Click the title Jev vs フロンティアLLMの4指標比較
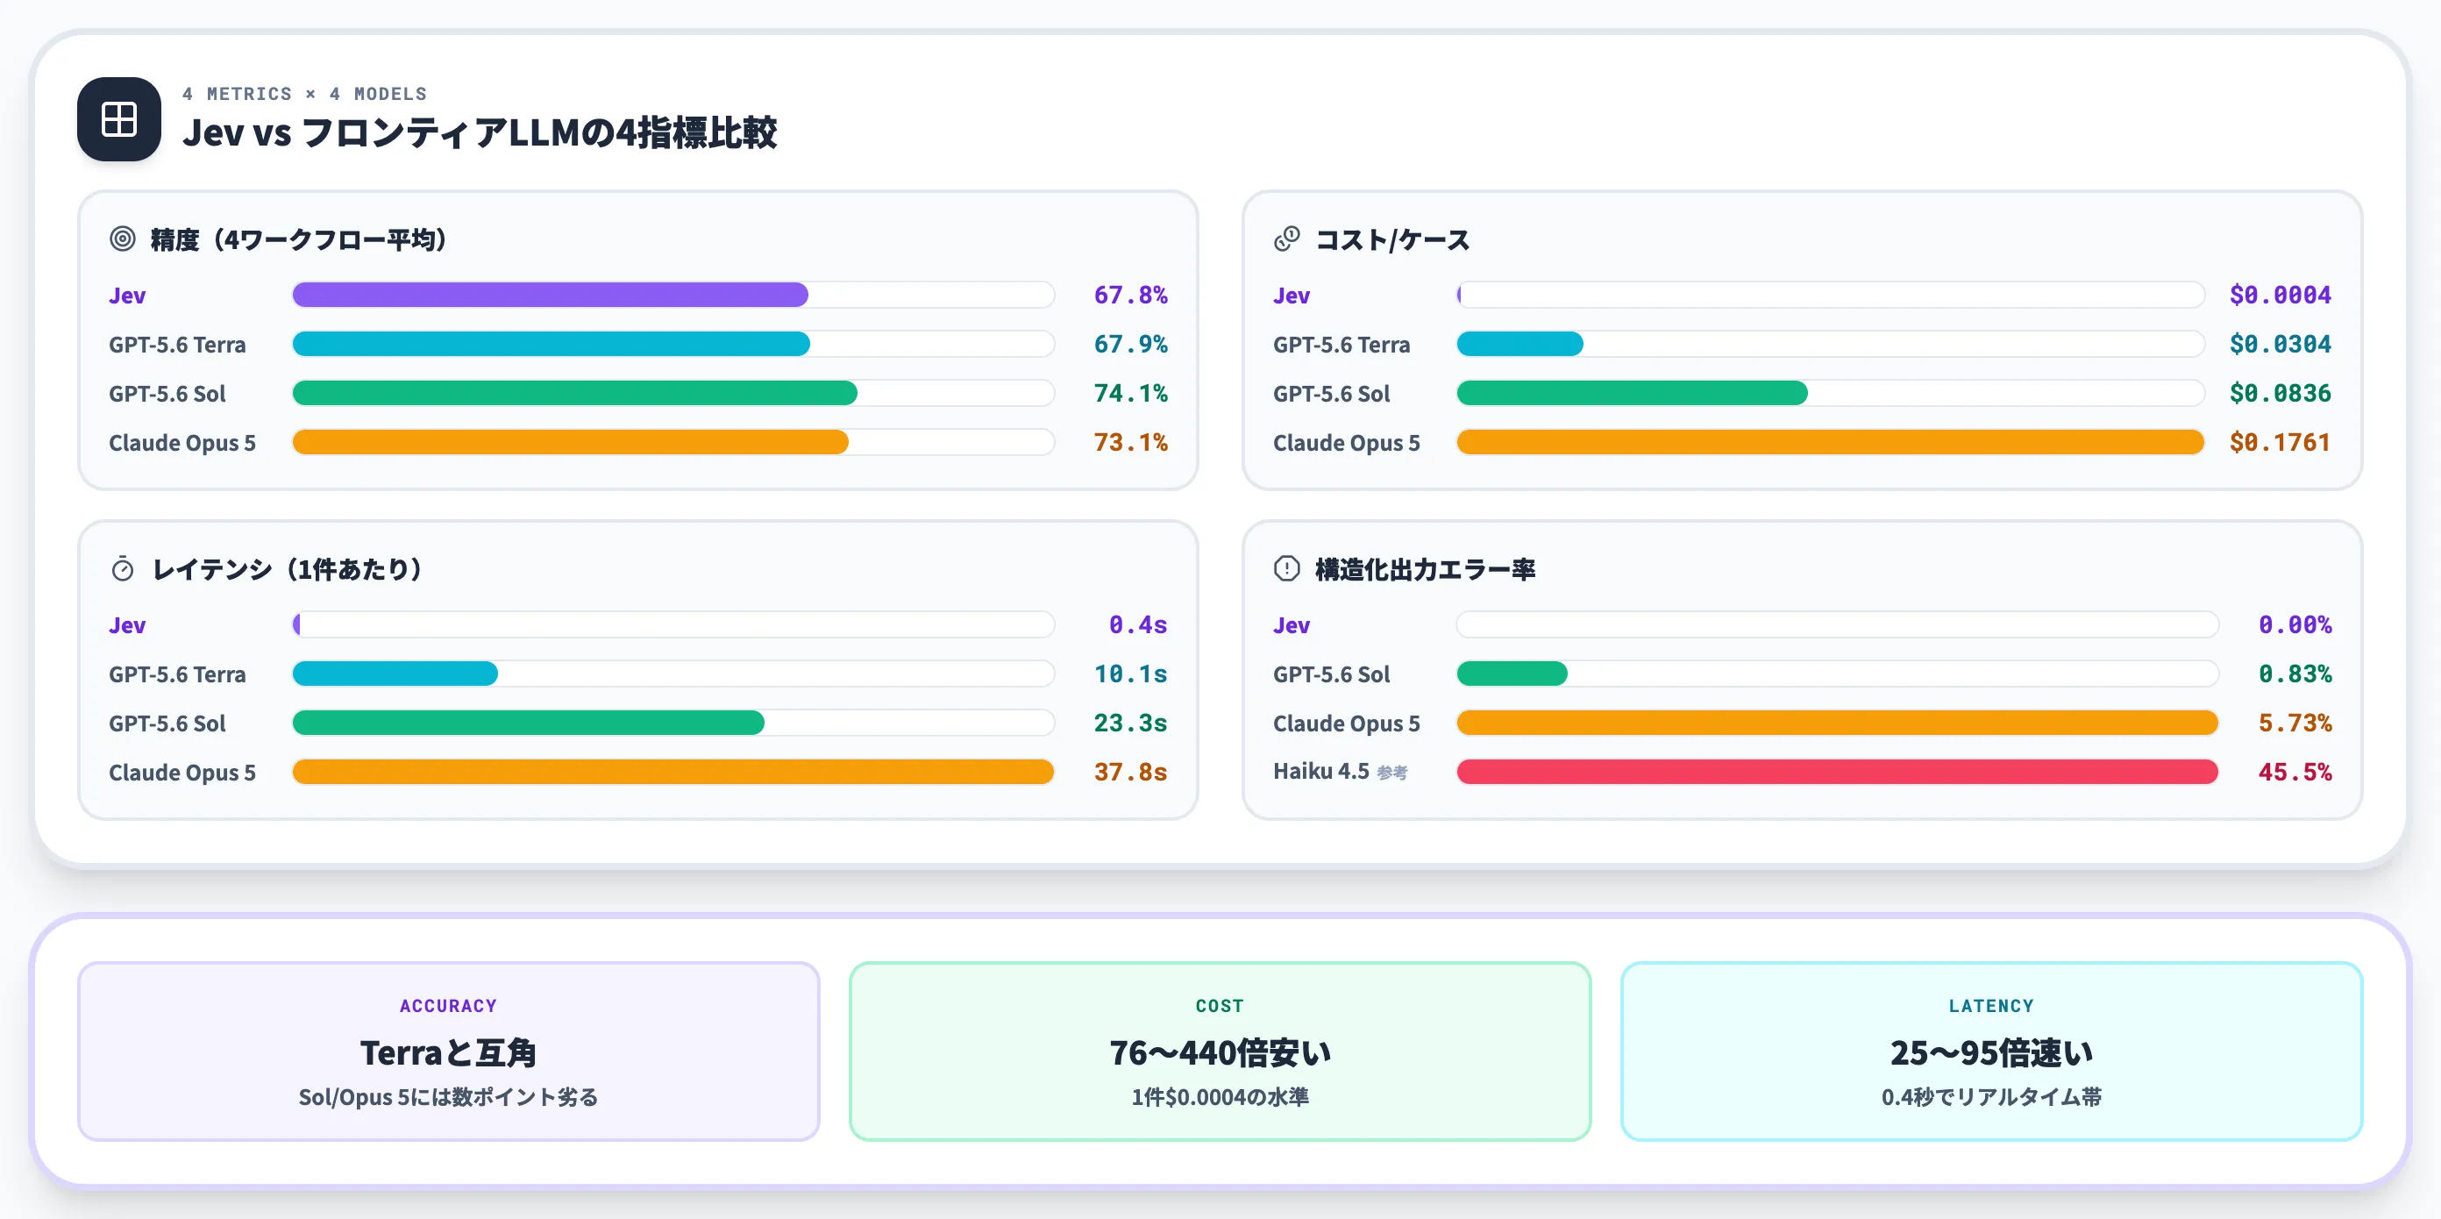 click(480, 132)
